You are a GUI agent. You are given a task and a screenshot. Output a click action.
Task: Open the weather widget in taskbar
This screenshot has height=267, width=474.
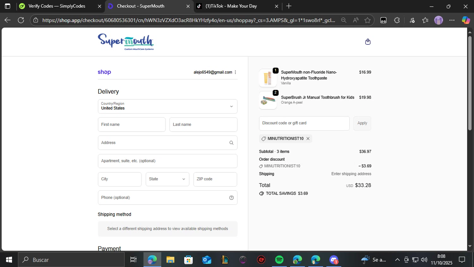coord(374,260)
